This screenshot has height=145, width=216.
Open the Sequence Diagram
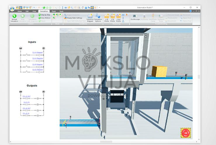tap(90, 18)
